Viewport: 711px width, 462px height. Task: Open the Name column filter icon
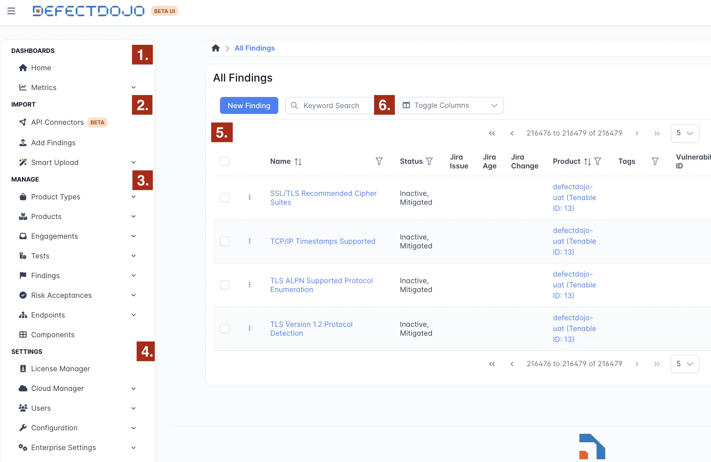379,161
